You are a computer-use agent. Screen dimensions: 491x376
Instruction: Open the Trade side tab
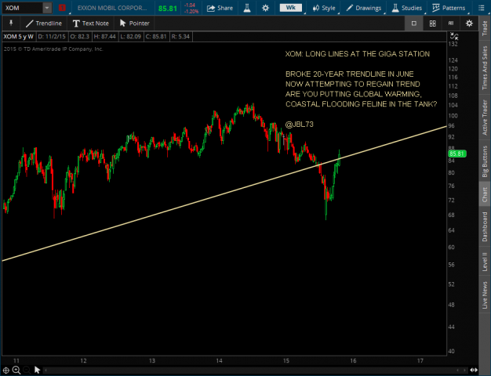pyautogui.click(x=485, y=28)
